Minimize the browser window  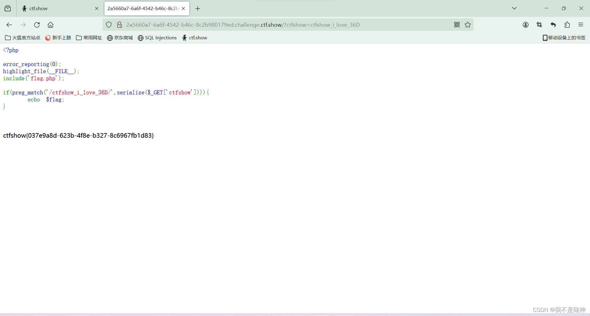pos(546,8)
